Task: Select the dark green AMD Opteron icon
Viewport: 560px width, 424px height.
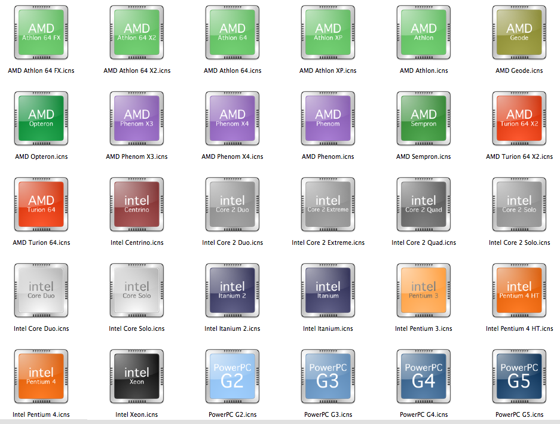Action: [41, 118]
